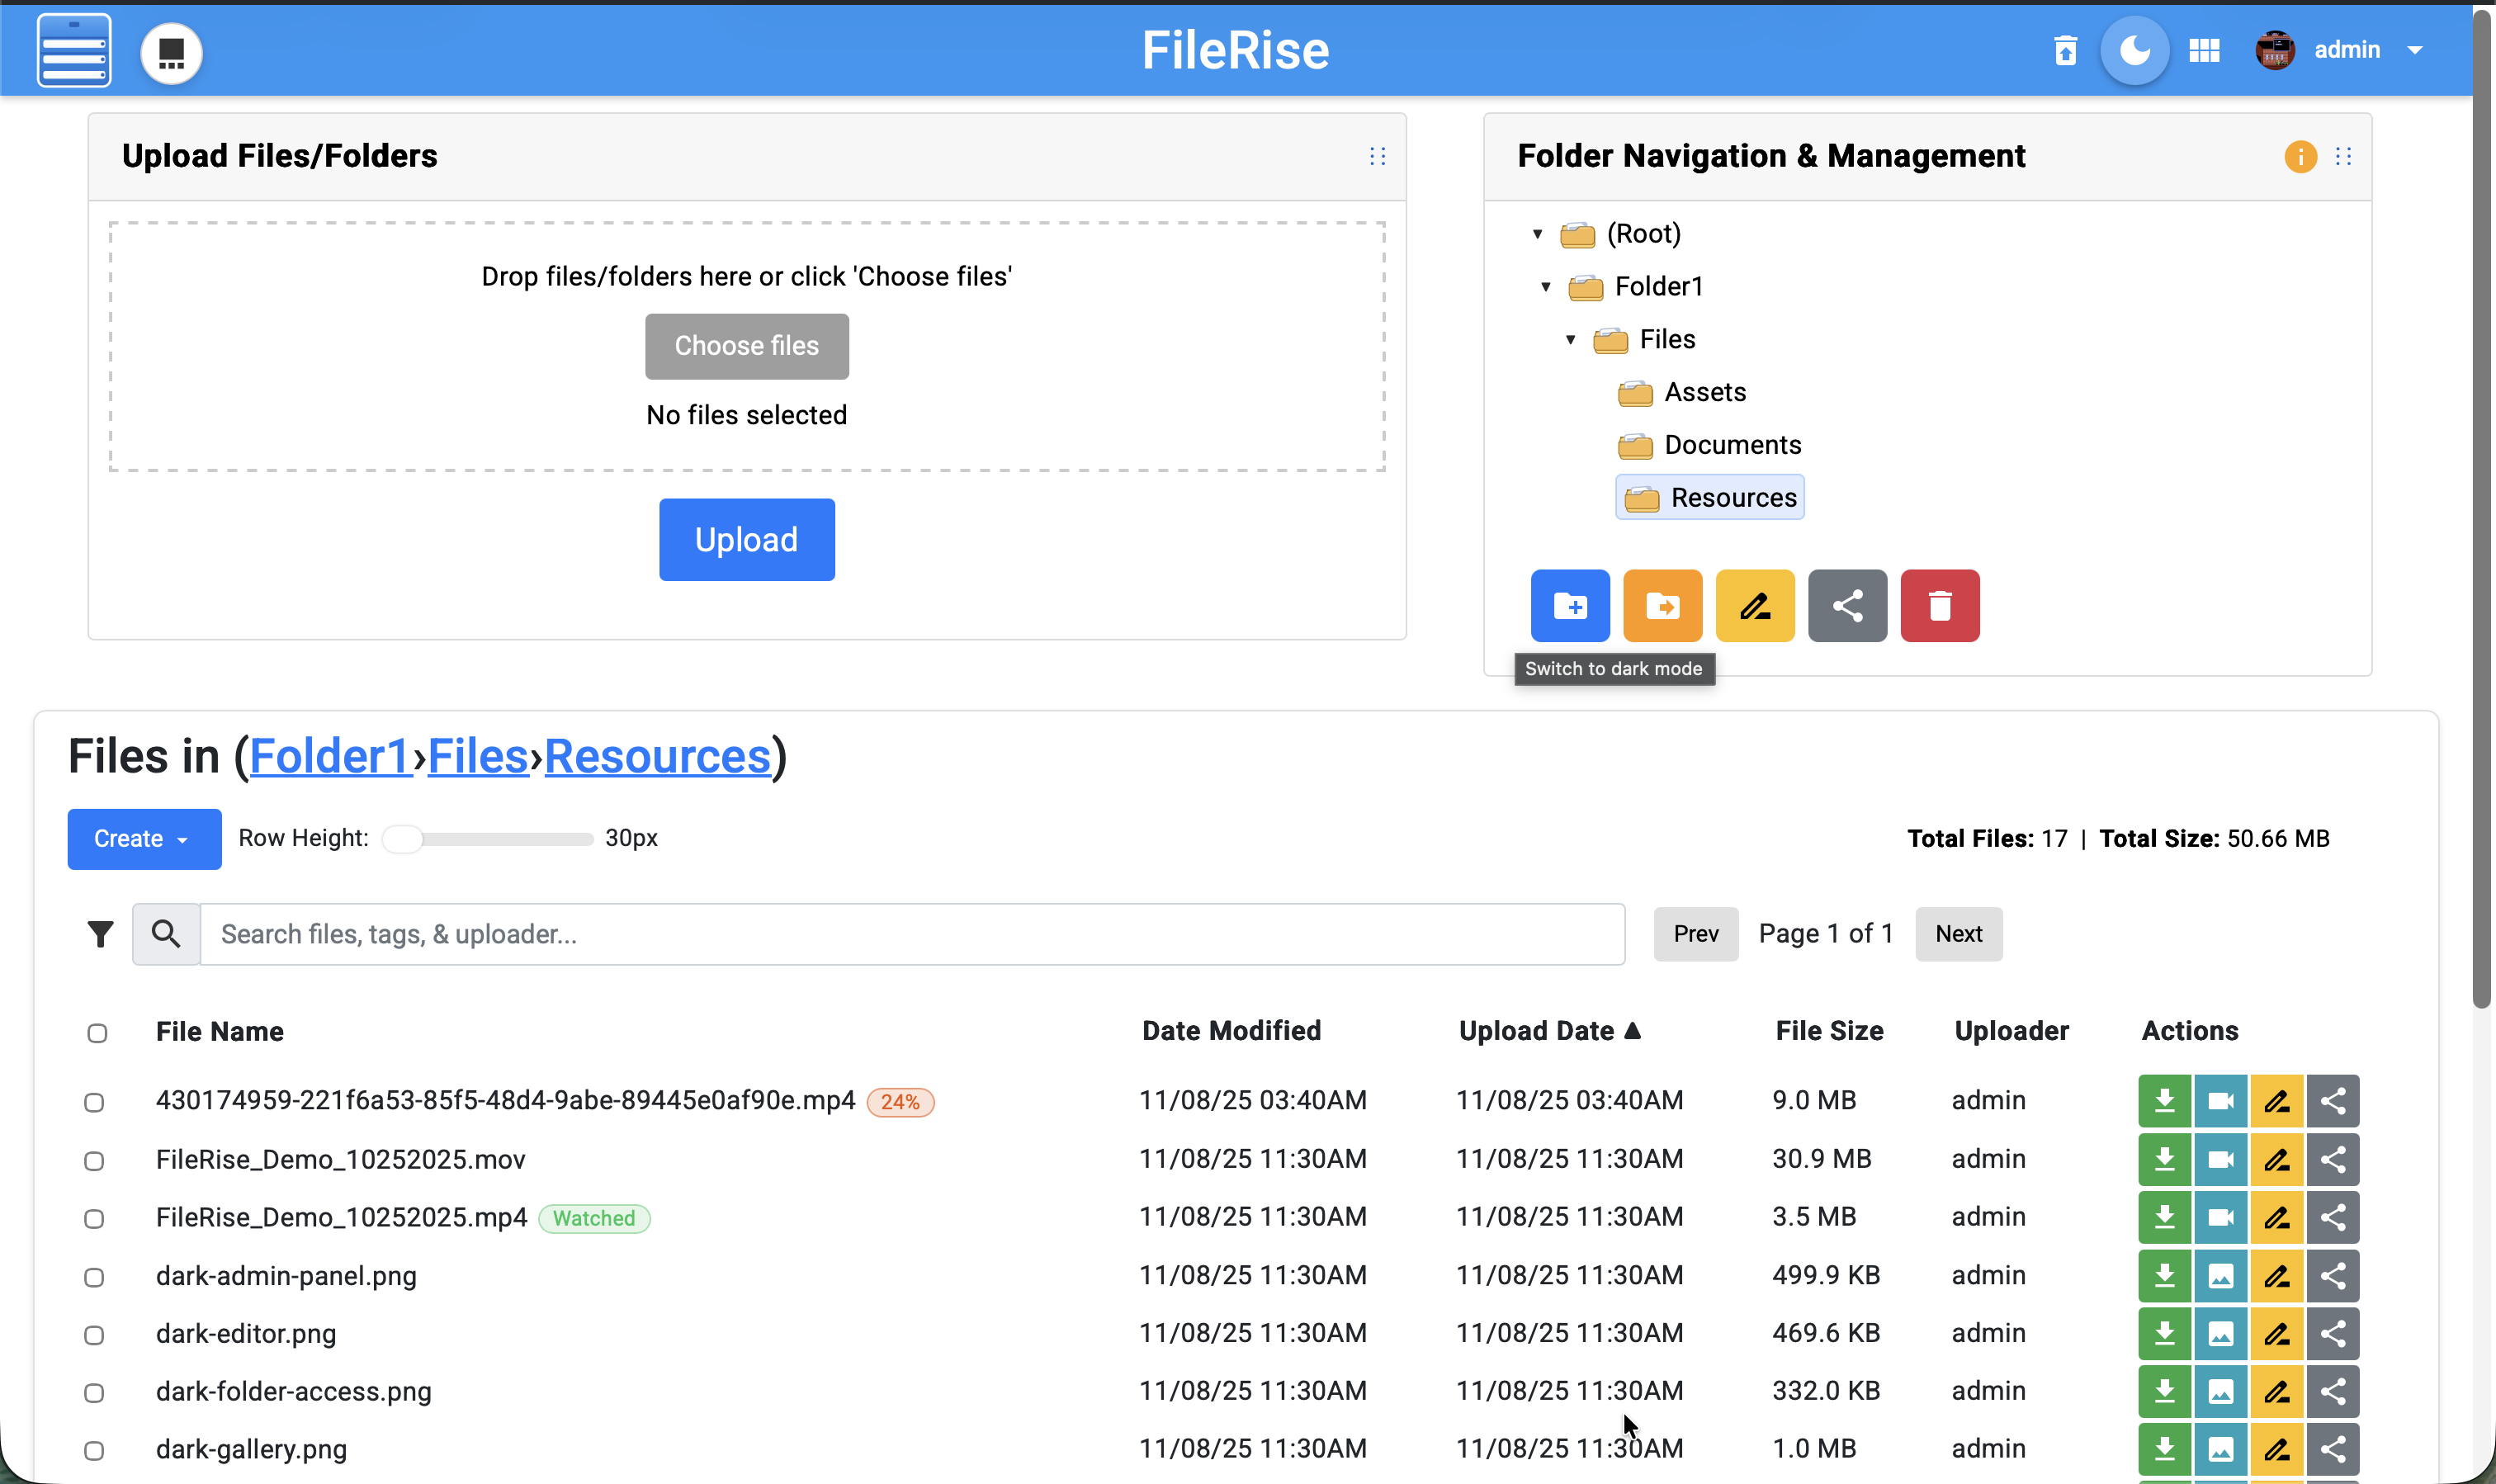Switch to dark mode moon icon

[x=2134, y=50]
